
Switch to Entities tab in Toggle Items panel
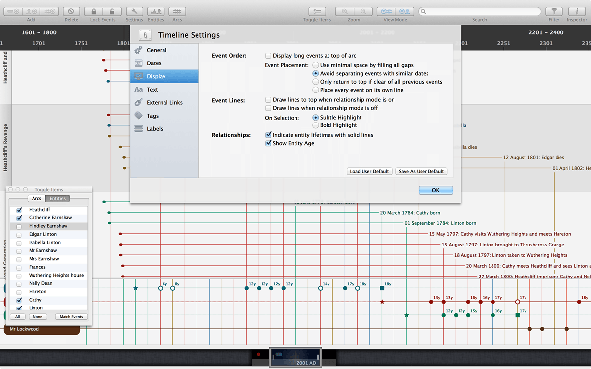[58, 199]
